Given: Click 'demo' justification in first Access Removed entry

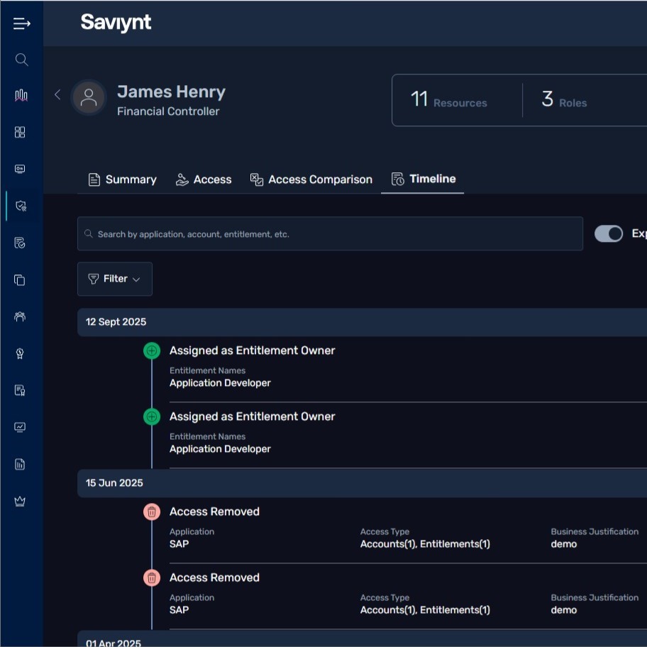Looking at the screenshot, I should [564, 544].
